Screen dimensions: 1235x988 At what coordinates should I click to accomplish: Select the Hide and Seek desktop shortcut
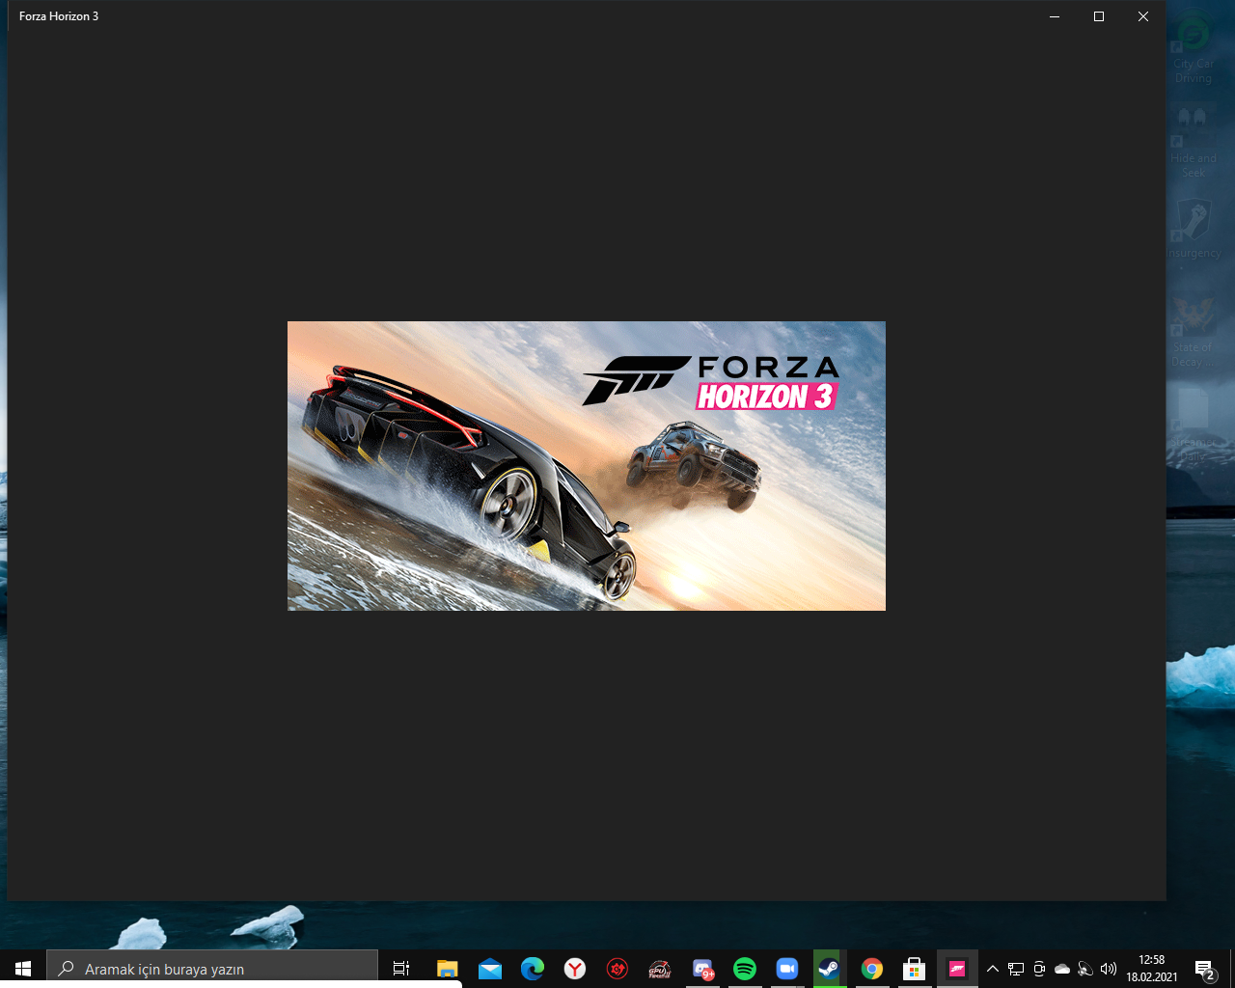(x=1194, y=142)
